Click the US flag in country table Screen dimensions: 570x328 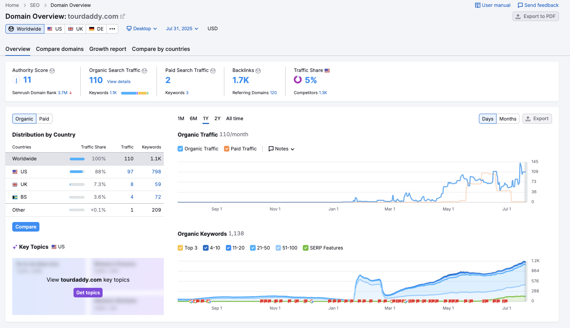(15, 172)
